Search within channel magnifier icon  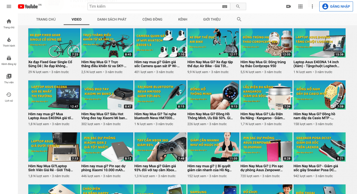pyautogui.click(x=239, y=19)
